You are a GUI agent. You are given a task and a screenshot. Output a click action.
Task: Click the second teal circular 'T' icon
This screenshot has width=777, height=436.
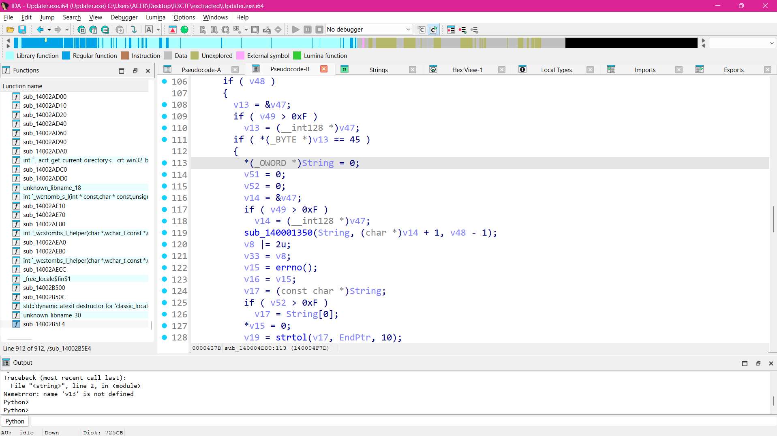click(x=93, y=30)
